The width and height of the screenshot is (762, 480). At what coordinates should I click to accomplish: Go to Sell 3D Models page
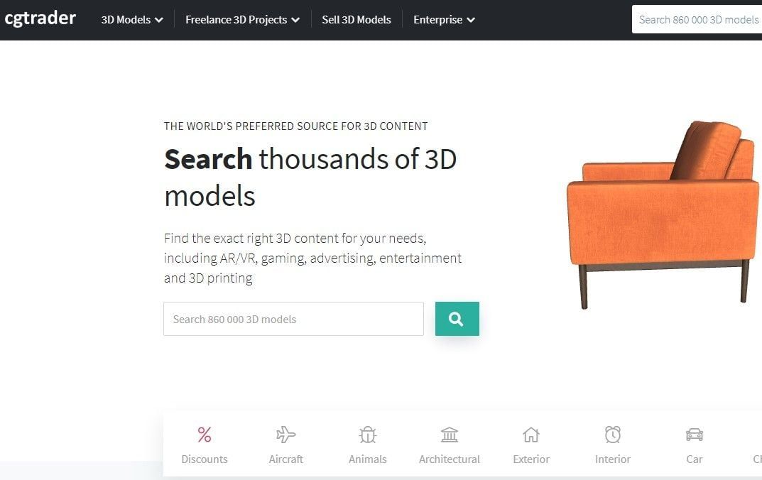[356, 20]
